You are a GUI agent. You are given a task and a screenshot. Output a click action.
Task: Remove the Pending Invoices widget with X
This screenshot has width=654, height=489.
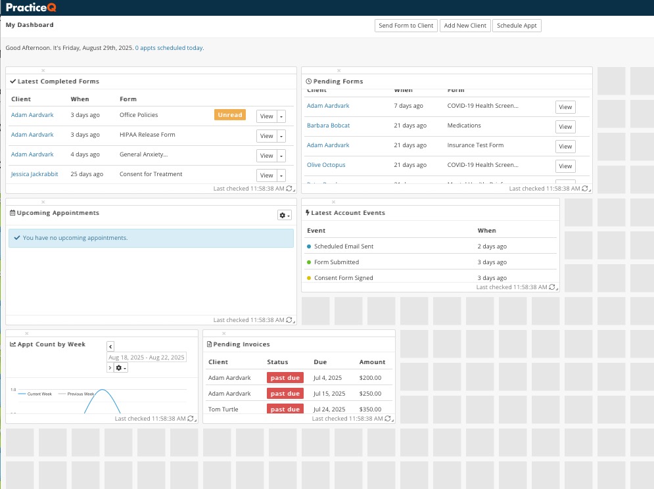(223, 333)
